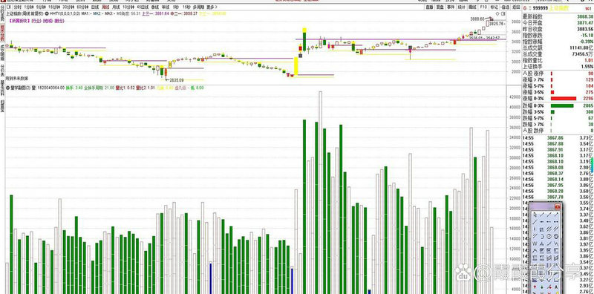Toggle the 画线 drawing tools button
This screenshot has width=594, height=294.
472,7
